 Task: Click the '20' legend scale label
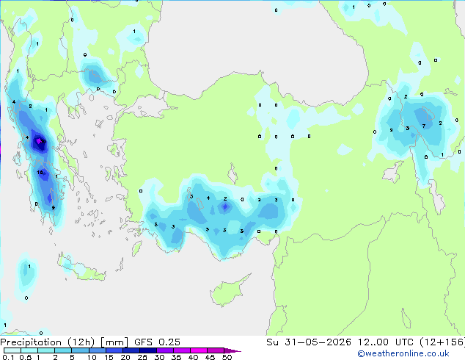[x=125, y=357]
